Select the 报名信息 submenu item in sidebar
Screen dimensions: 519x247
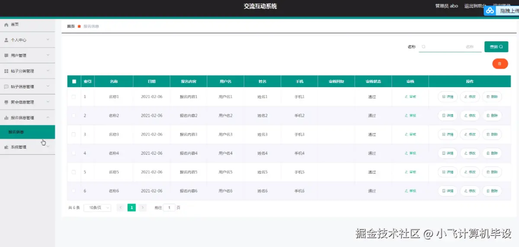tap(27, 132)
